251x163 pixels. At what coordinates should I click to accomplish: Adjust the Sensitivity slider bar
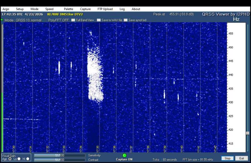coord(59,155)
